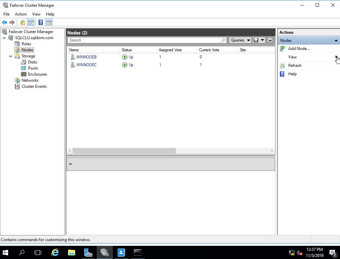The height and width of the screenshot is (259, 340).
Task: Open Internet Explorer from the taskbar
Action: pos(55,253)
